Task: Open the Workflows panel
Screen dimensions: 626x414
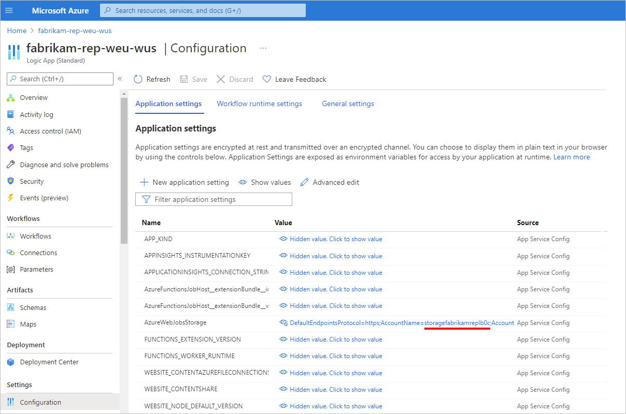Action: [x=35, y=236]
